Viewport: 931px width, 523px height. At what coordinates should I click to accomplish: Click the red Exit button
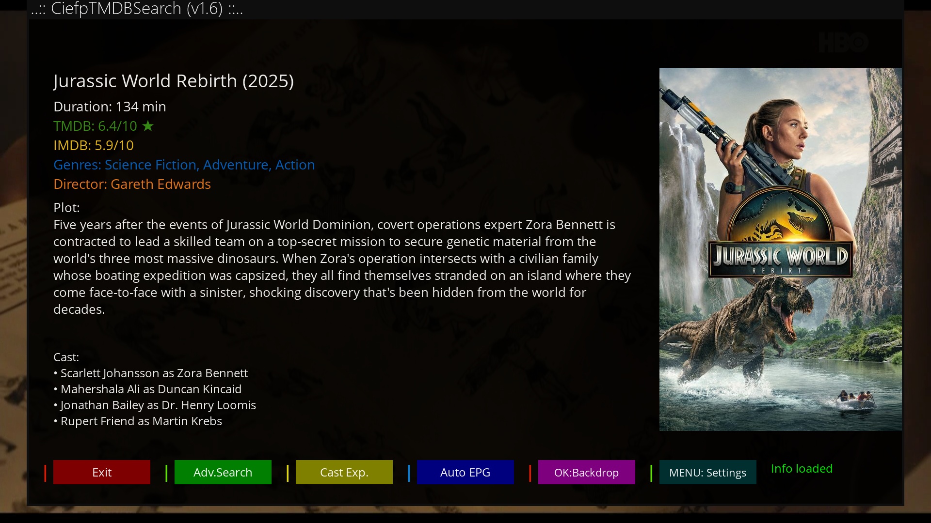[x=102, y=472]
